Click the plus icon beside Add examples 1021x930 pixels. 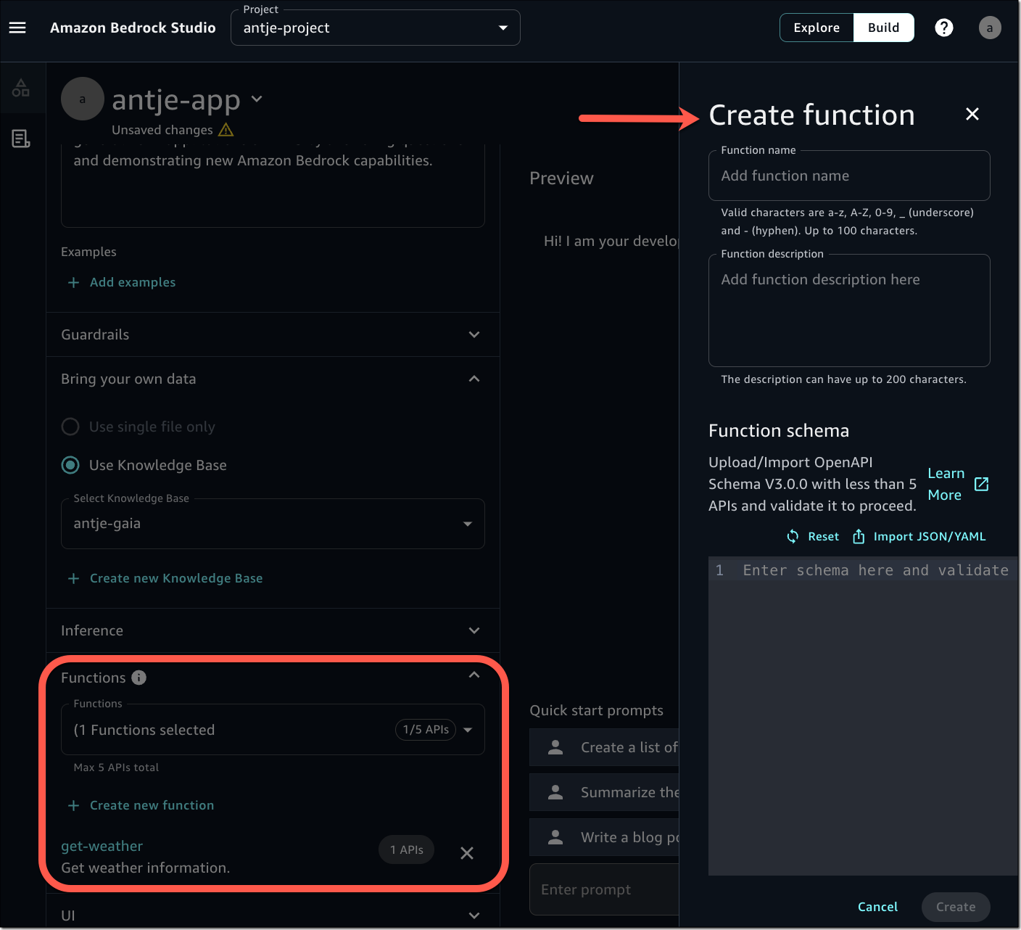coord(73,282)
